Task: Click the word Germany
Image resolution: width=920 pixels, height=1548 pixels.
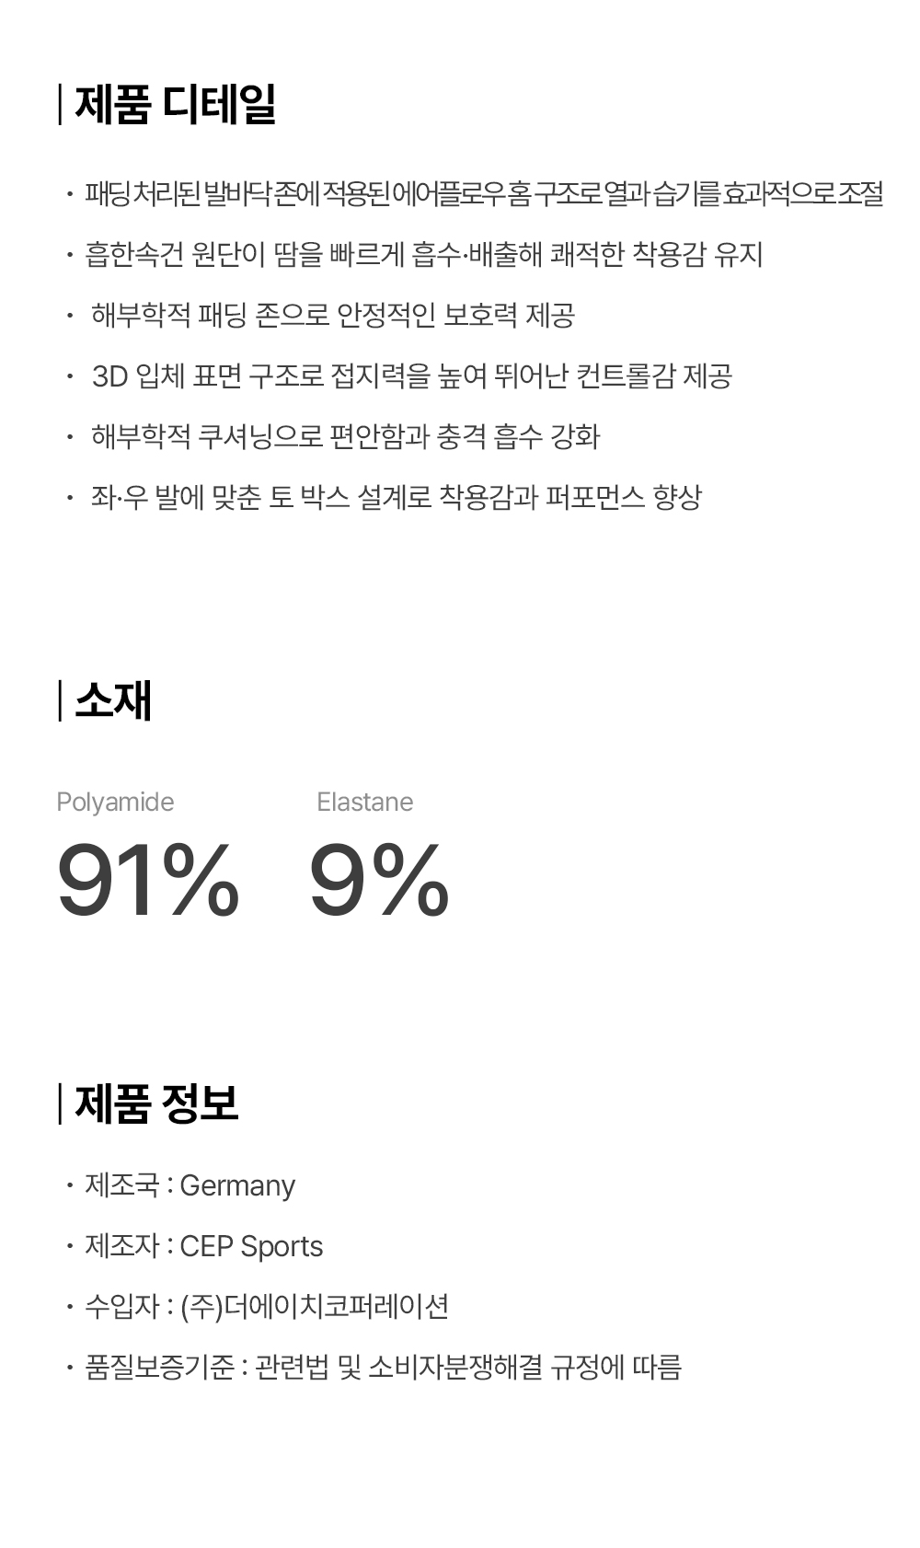Action: tap(237, 1186)
